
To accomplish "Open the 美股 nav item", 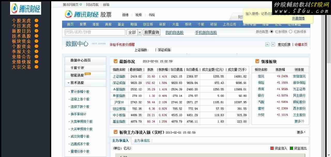I will click(108, 24).
